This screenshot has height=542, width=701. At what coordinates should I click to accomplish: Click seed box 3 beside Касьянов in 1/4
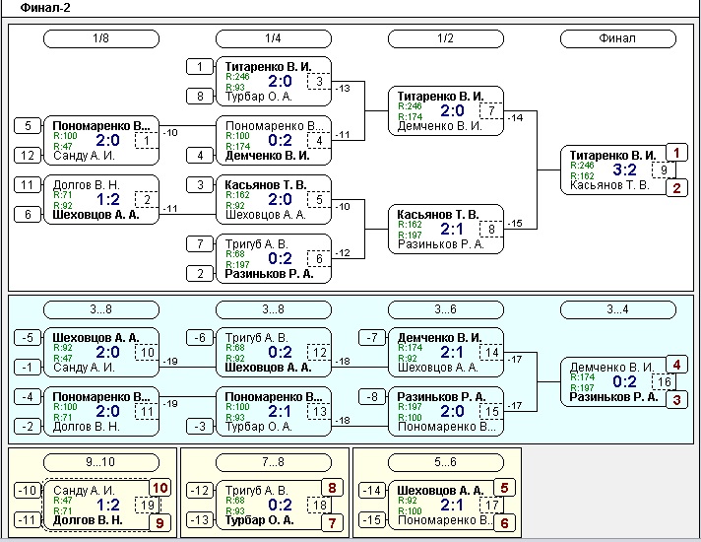pos(200,185)
